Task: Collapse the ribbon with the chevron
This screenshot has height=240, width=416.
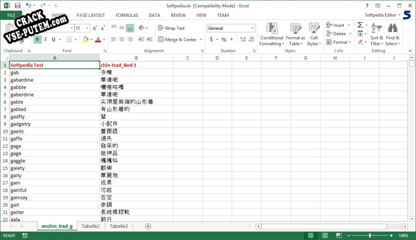Action: pyautogui.click(x=411, y=51)
